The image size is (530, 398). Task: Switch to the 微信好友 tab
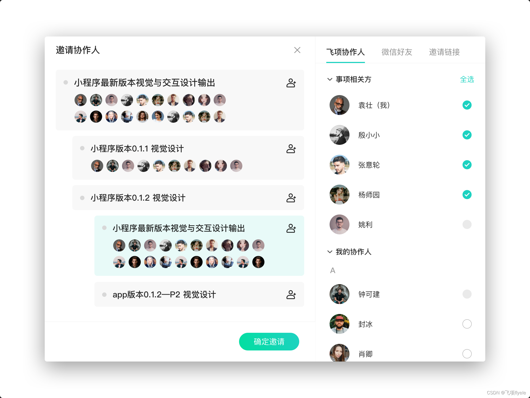[397, 52]
